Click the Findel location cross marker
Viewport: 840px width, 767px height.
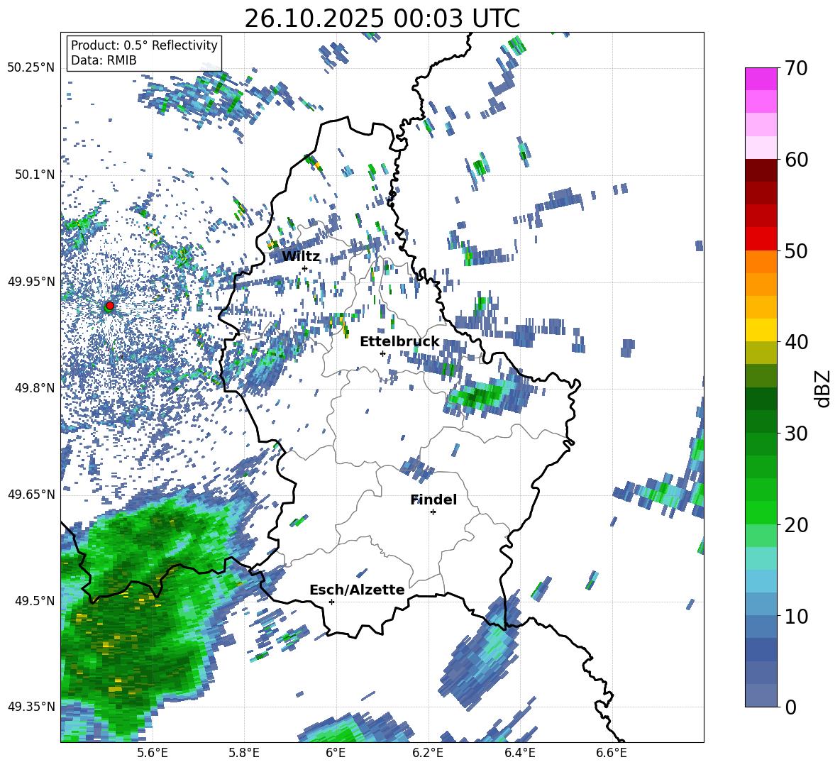pyautogui.click(x=433, y=512)
